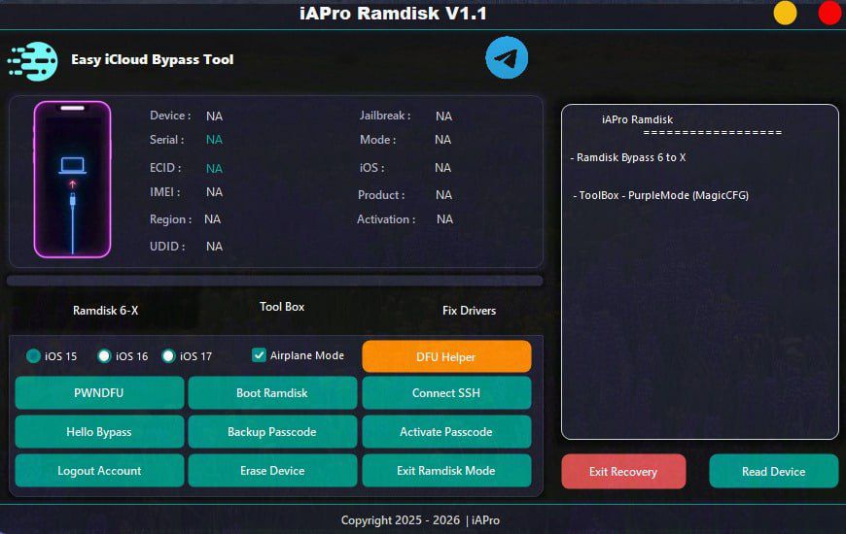Select the iOS 16 radio button
The image size is (846, 534).
[105, 356]
